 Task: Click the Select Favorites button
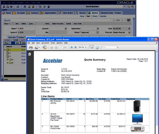(x=58, y=24)
